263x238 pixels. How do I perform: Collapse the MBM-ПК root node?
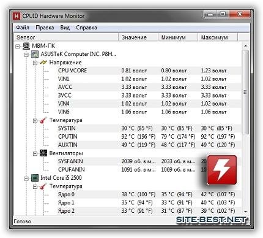(x=18, y=47)
